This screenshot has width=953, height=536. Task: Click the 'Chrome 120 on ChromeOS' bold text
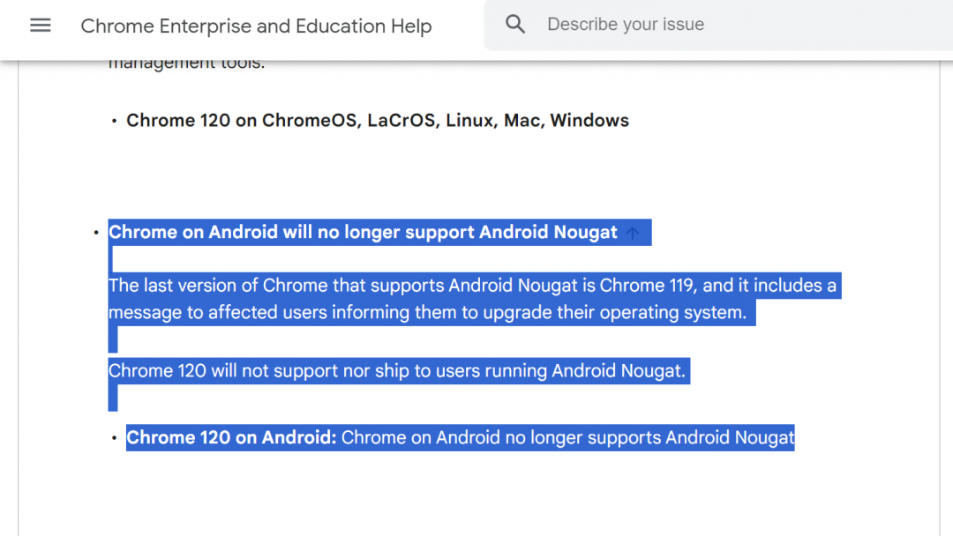click(x=236, y=121)
